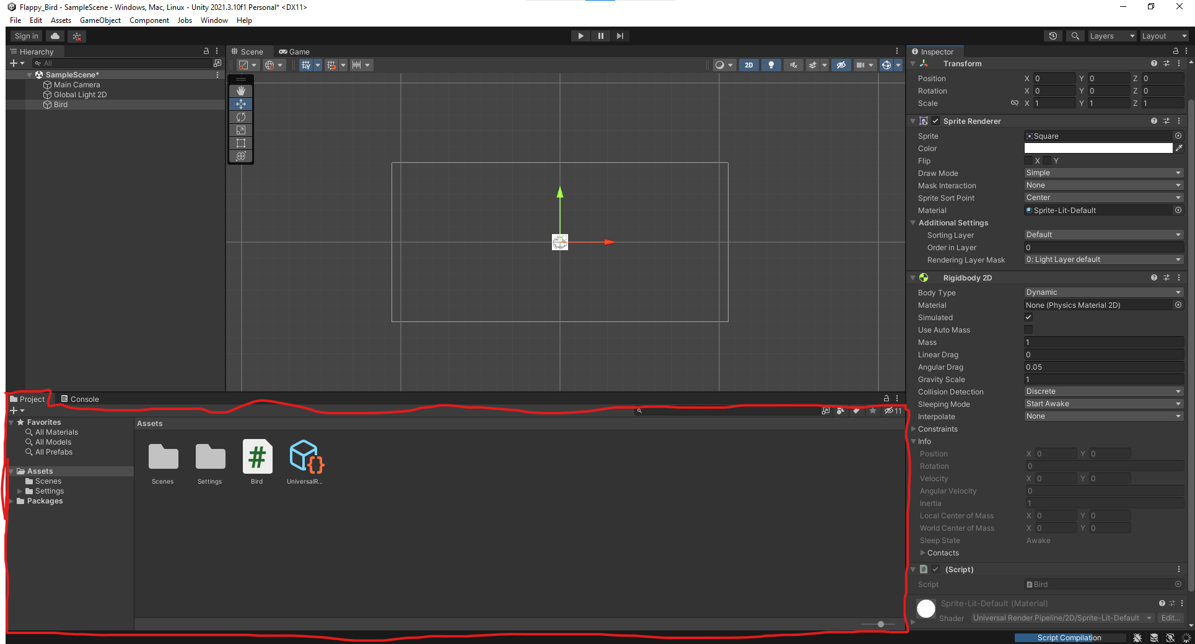Viewport: 1195px width, 644px height.
Task: Open the Mask Interaction dropdown
Action: pyautogui.click(x=1104, y=185)
